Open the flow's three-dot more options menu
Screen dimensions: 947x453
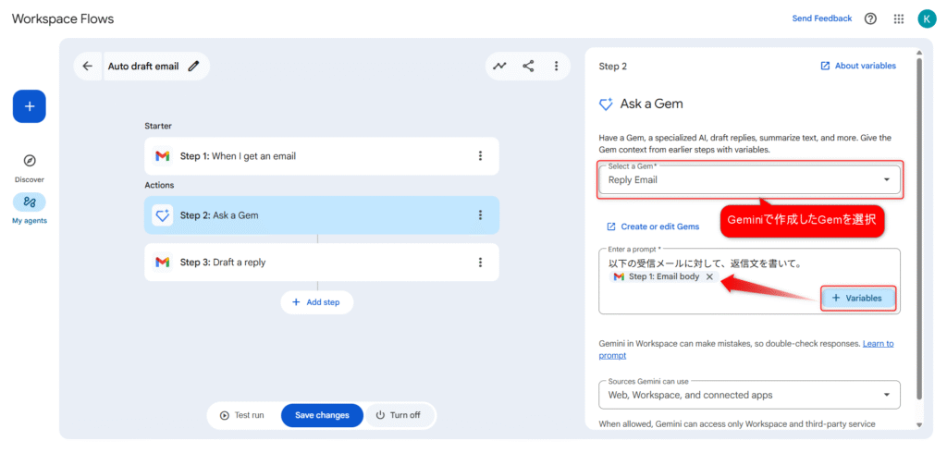coord(556,66)
